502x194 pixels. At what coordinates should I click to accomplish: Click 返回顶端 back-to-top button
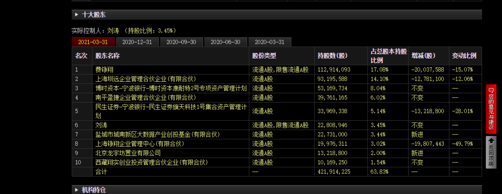(491, 152)
